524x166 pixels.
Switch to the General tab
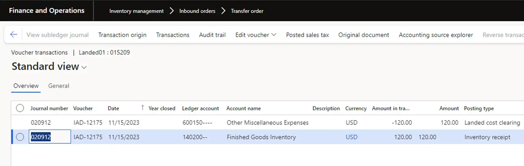pyautogui.click(x=59, y=86)
